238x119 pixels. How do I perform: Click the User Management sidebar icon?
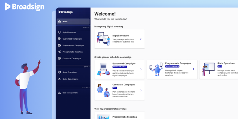pyautogui.click(x=59, y=93)
